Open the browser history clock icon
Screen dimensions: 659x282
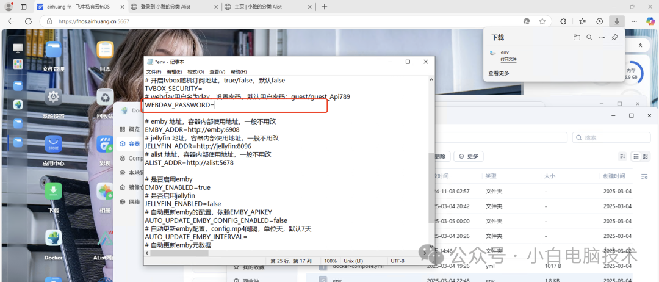pos(600,21)
